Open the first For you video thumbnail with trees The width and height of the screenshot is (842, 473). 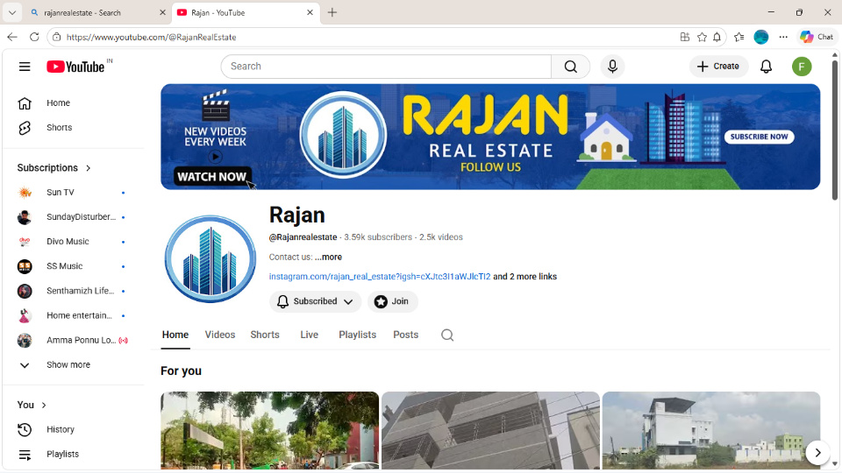(269, 430)
